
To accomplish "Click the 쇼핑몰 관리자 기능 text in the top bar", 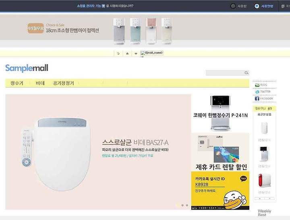I will pyautogui.click(x=89, y=6).
